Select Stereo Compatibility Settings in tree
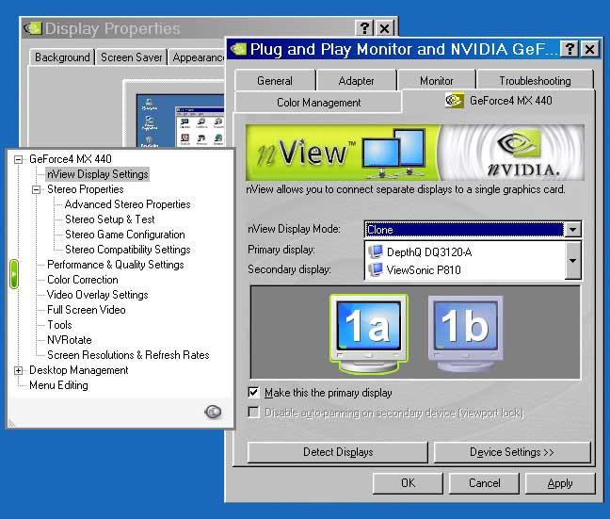 tap(128, 250)
